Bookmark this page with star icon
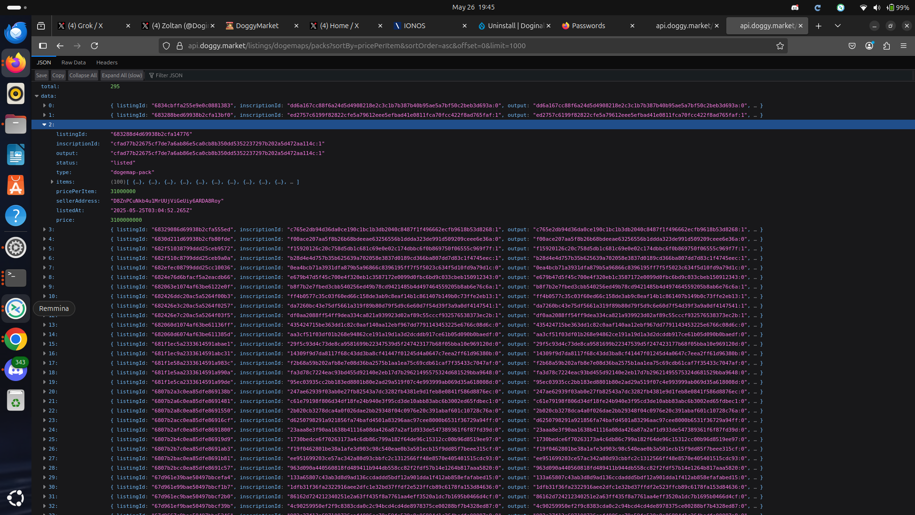Viewport: 915px width, 515px height. click(x=780, y=46)
